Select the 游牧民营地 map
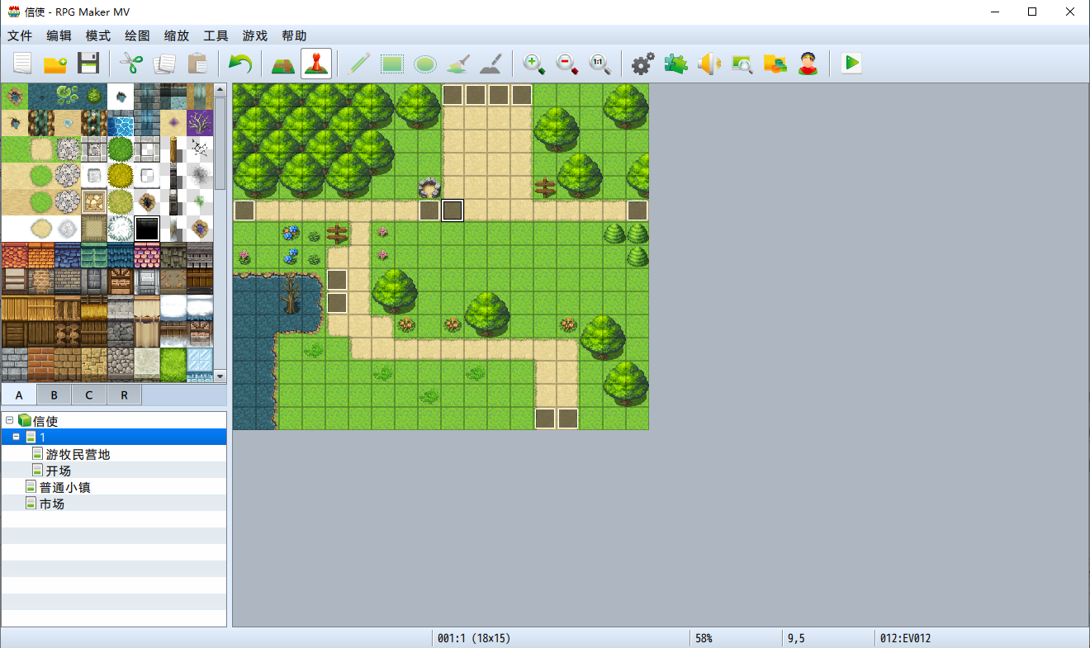The width and height of the screenshot is (1090, 648). coord(78,454)
